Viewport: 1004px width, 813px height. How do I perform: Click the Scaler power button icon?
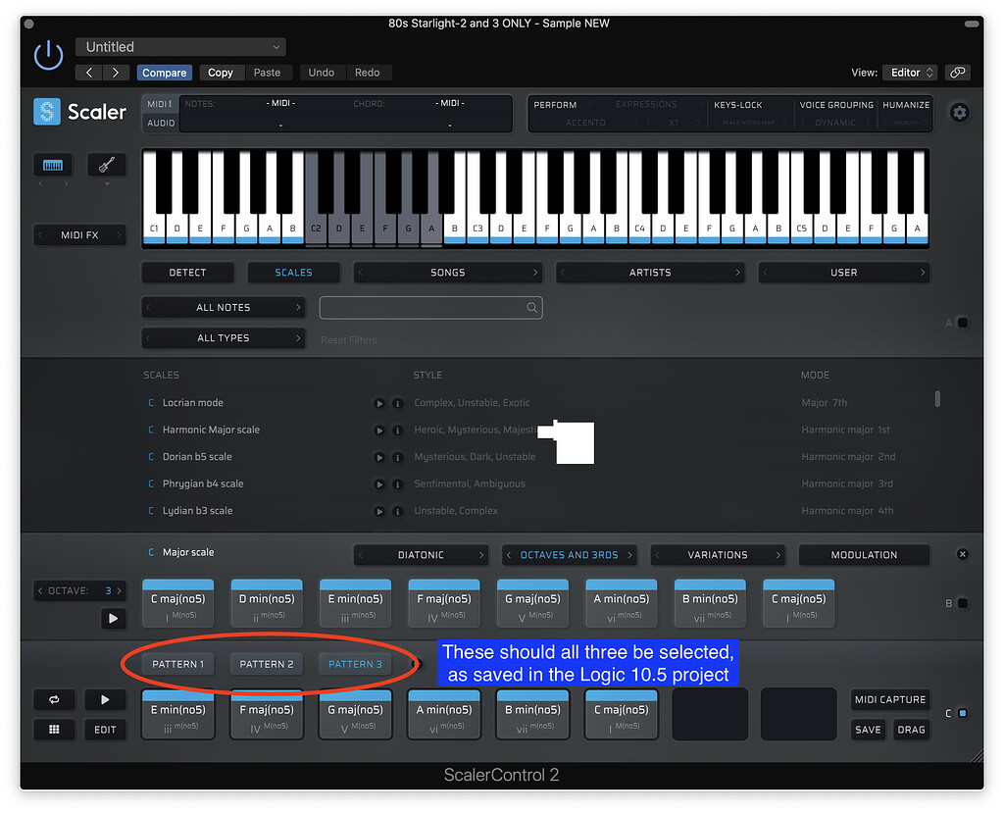tap(48, 55)
